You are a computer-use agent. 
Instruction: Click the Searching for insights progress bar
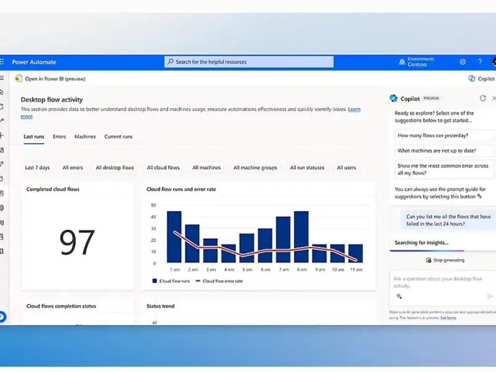(441, 250)
